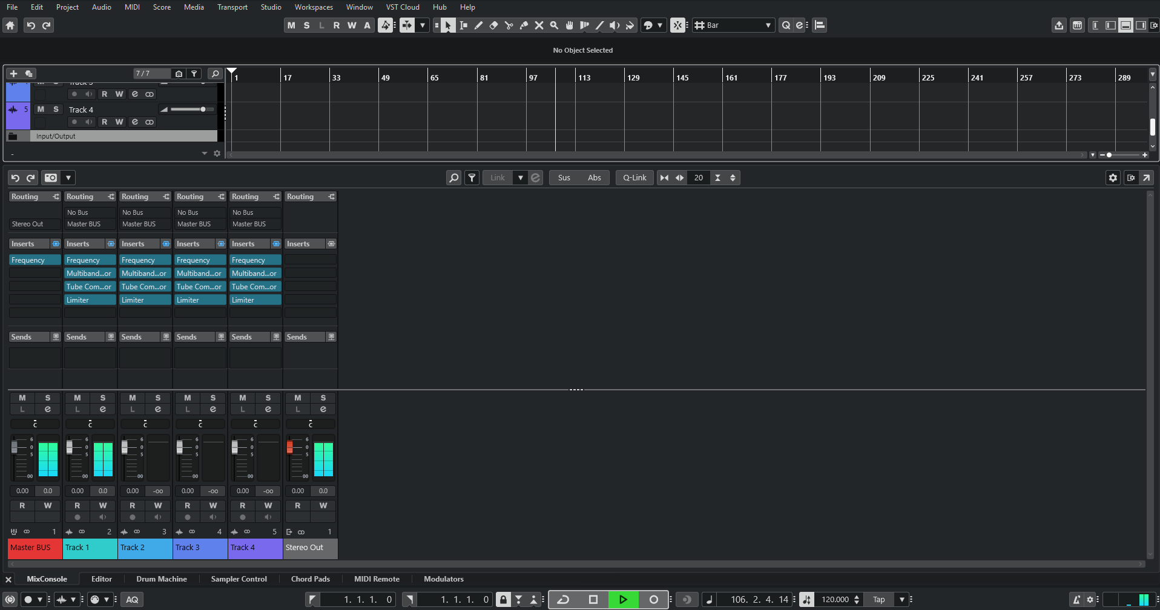1160x610 pixels.
Task: Select the Zoom tool in the toolbar
Action: coord(554,25)
